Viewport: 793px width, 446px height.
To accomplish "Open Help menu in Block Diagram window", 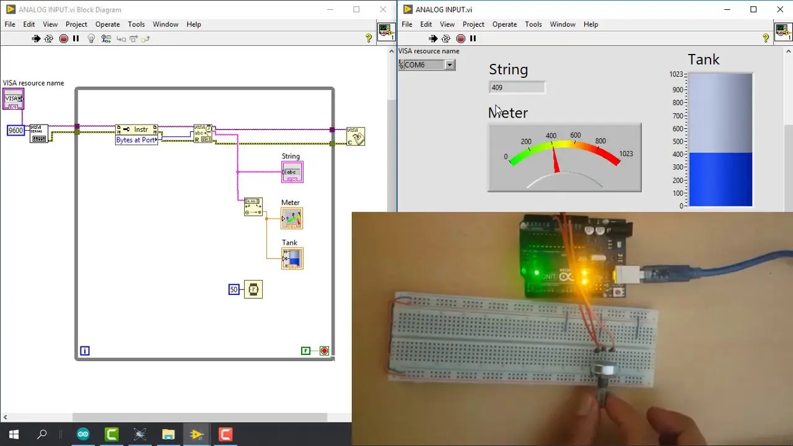I will coord(194,24).
